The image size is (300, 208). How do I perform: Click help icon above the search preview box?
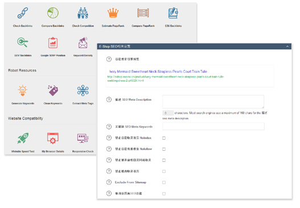109,59
